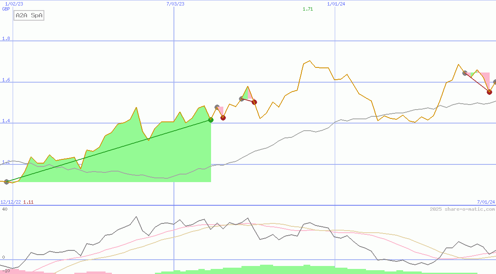Click the green 1.71 high price label
The height and width of the screenshot is (274, 496).
click(x=308, y=9)
